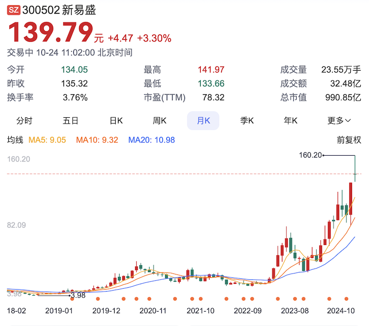Select the 周K weekly chart tab
This screenshot has width=369, height=326.
click(159, 120)
